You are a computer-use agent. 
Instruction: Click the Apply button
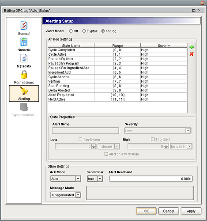click(191, 211)
